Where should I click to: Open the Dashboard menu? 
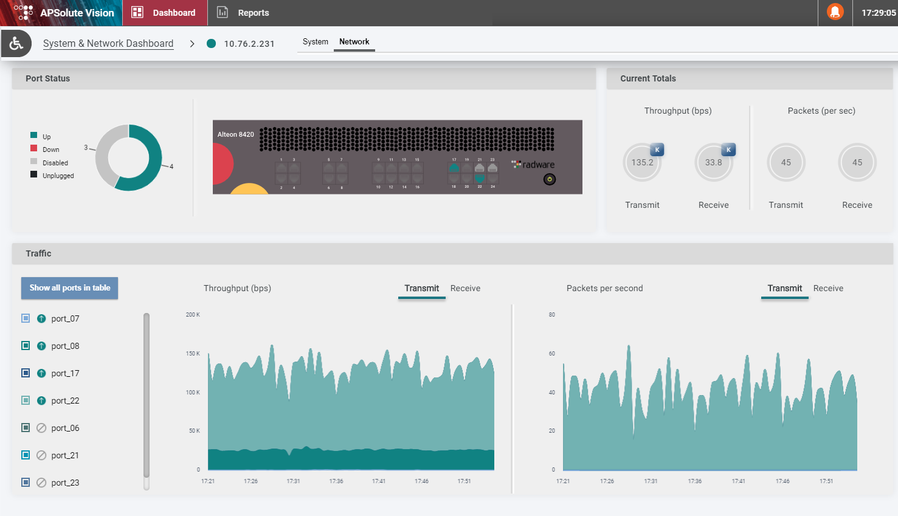click(165, 13)
